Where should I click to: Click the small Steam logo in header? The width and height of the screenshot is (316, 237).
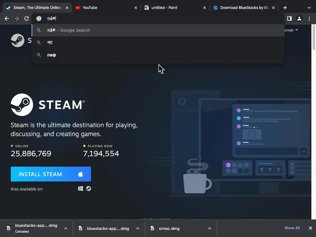[18, 40]
